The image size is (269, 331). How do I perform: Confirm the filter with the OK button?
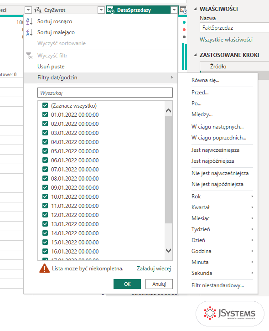pyautogui.click(x=127, y=284)
